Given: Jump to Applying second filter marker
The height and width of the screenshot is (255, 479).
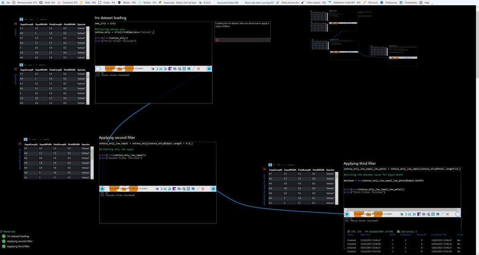Looking at the screenshot, I should 20,241.
